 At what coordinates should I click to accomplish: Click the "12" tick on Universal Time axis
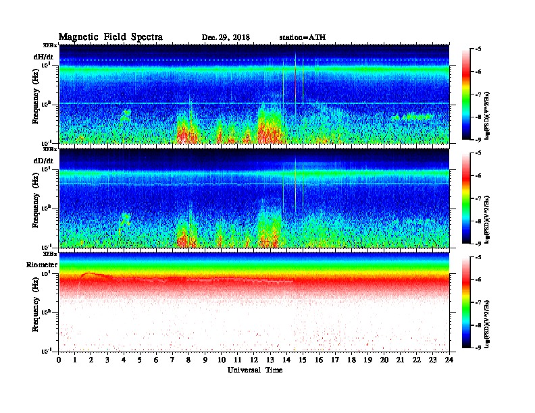tap(254, 360)
